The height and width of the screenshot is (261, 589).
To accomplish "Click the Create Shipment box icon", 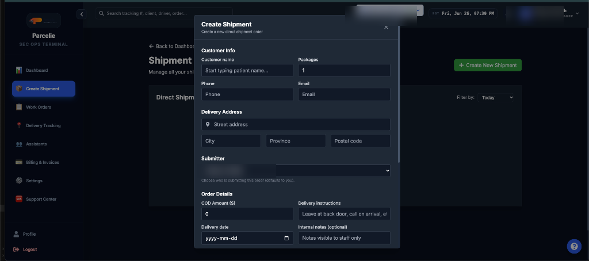I will pyautogui.click(x=19, y=89).
